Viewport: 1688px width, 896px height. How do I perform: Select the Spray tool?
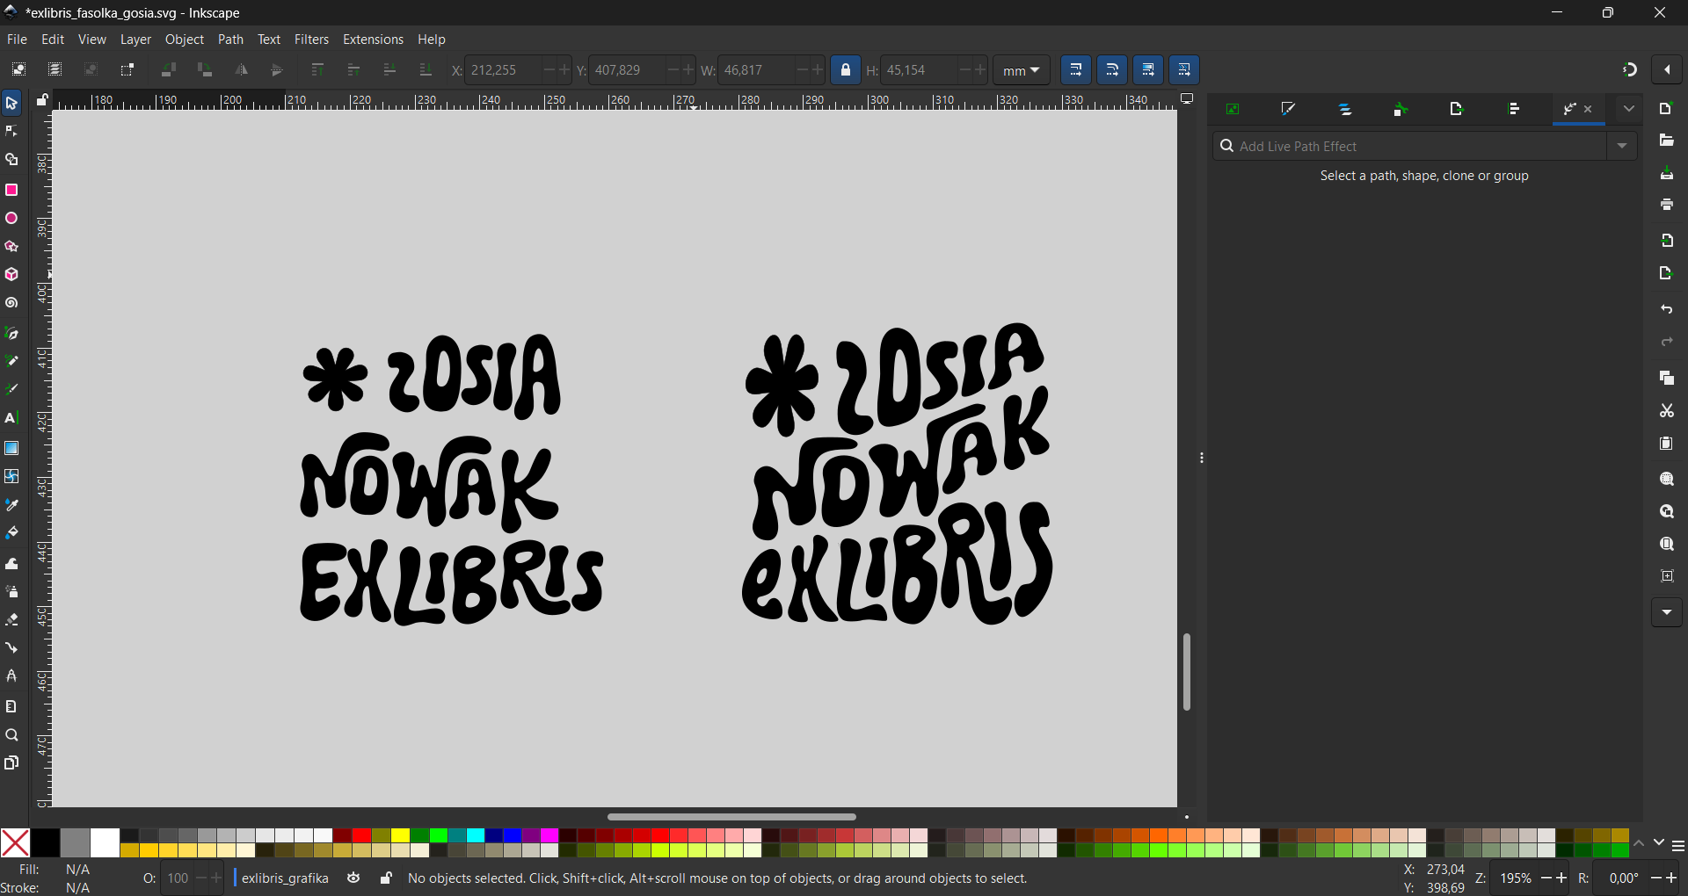pos(11,591)
